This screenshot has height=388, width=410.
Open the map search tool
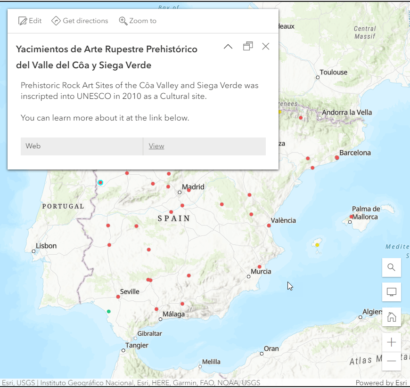[392, 267]
